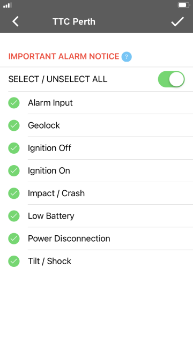This screenshot has height=343, width=193.
Task: Uncheck the Ignition On green checkmark
Action: tap(14, 170)
